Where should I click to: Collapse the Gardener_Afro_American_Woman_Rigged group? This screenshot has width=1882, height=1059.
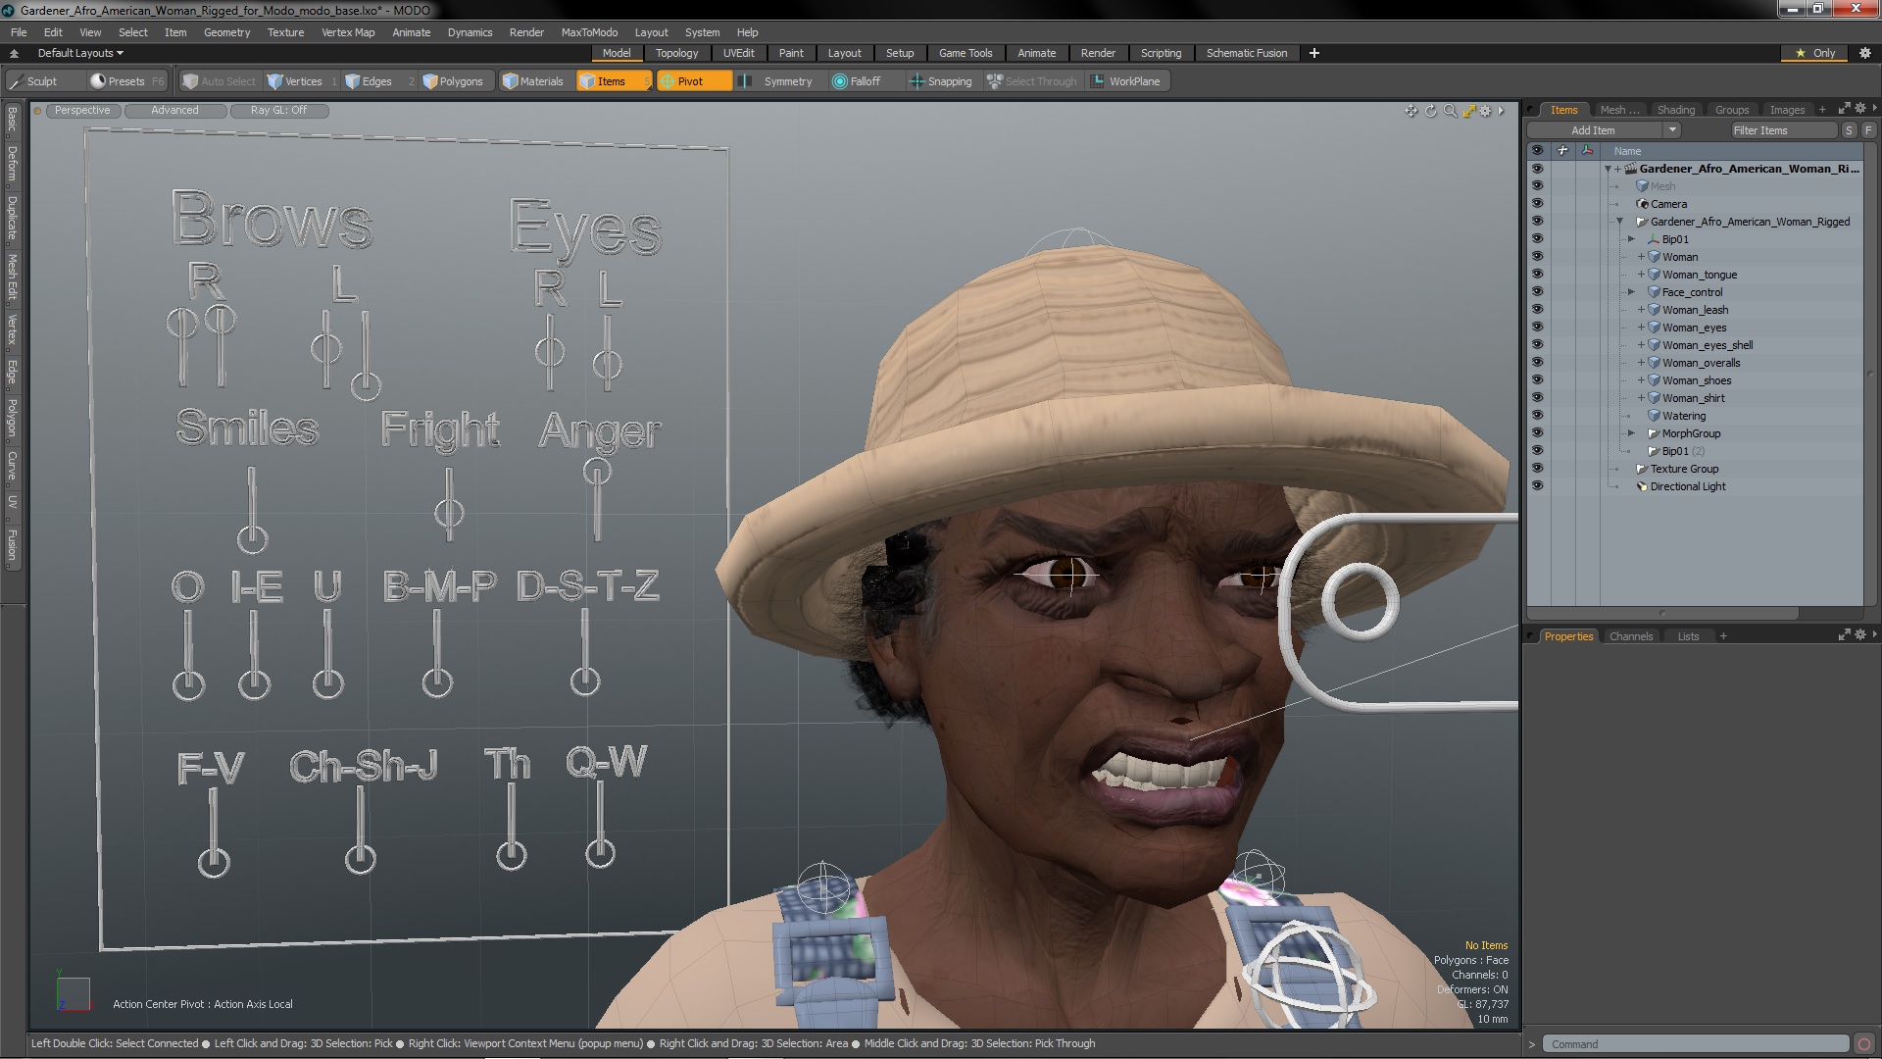click(1619, 222)
